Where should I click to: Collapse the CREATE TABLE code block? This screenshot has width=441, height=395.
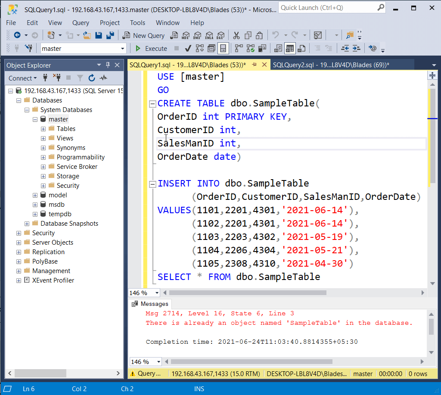[152, 104]
